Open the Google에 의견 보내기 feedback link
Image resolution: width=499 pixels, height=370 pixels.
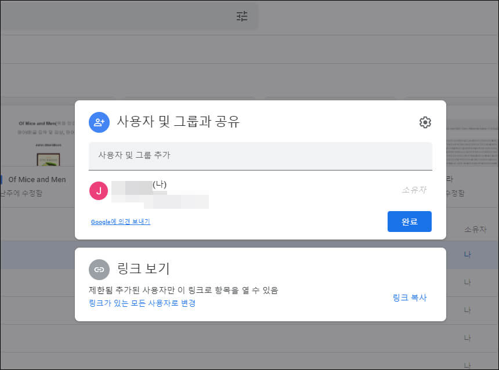point(120,222)
